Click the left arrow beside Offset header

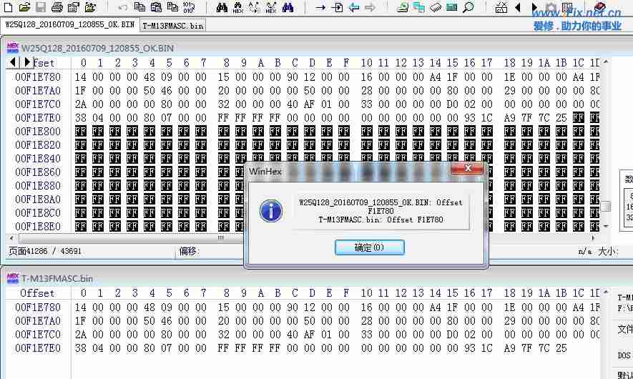[x=13, y=62]
